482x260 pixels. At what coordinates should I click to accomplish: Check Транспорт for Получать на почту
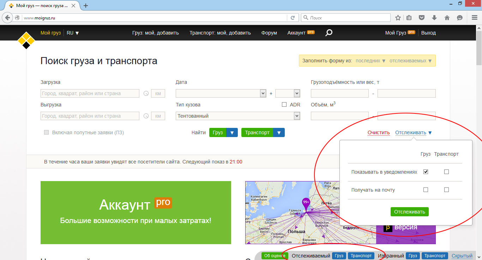click(446, 190)
